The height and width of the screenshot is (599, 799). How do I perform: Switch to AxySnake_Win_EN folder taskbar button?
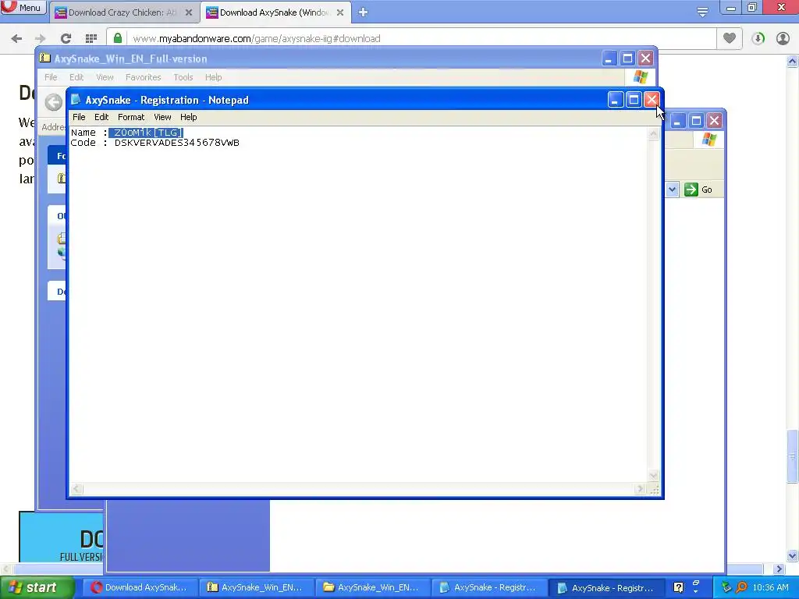[x=372, y=588]
